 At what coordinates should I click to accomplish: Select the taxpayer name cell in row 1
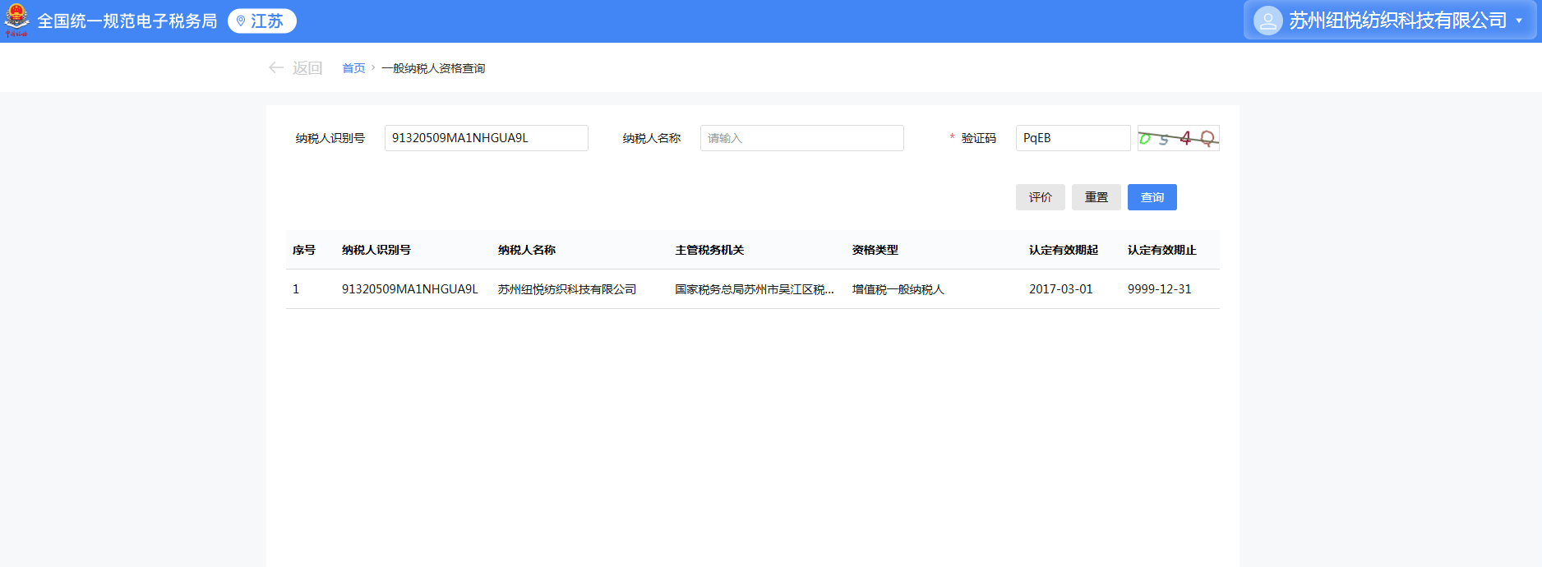567,289
